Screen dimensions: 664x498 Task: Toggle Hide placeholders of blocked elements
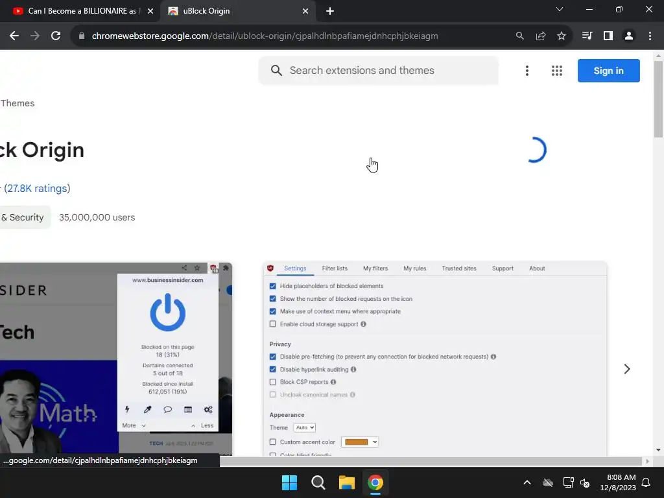point(273,286)
